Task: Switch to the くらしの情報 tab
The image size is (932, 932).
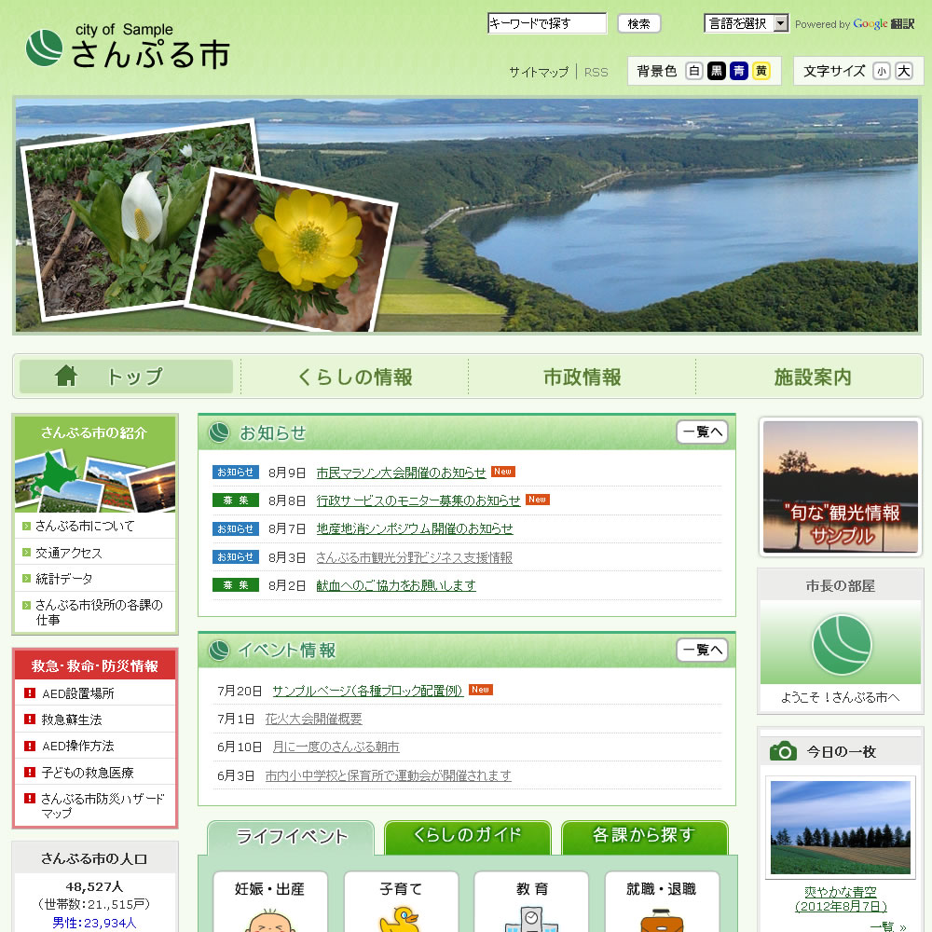Action: pyautogui.click(x=354, y=376)
